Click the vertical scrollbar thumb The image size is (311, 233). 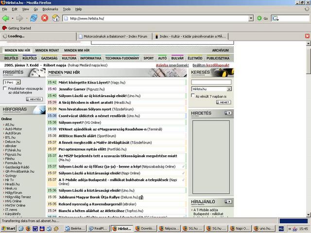click(309, 60)
